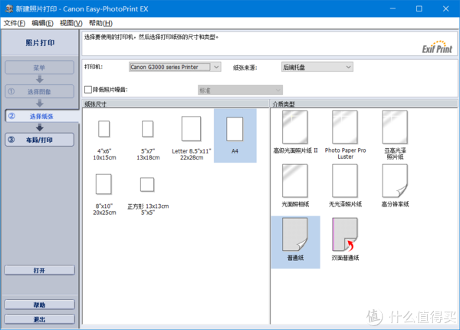Viewport: 460px width, 330px height.
Task: Click the Exif Print logo
Action: [437, 47]
